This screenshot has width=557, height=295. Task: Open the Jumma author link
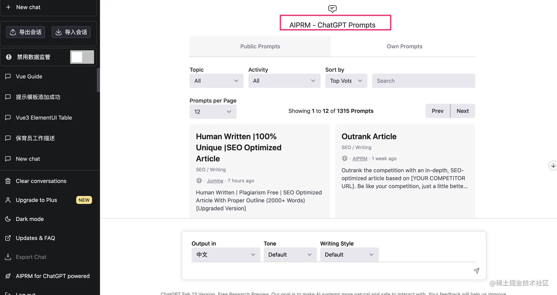click(x=215, y=181)
